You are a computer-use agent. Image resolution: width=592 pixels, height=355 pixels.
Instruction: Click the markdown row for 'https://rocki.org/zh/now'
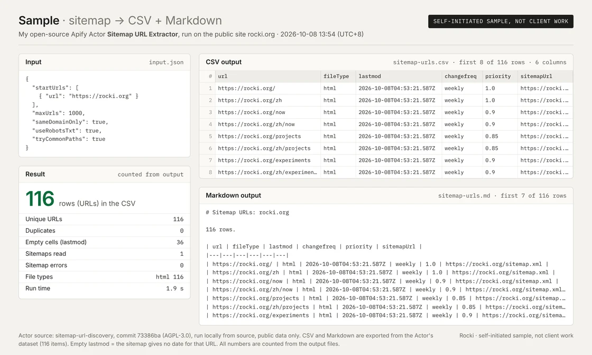pyautogui.click(x=386, y=290)
